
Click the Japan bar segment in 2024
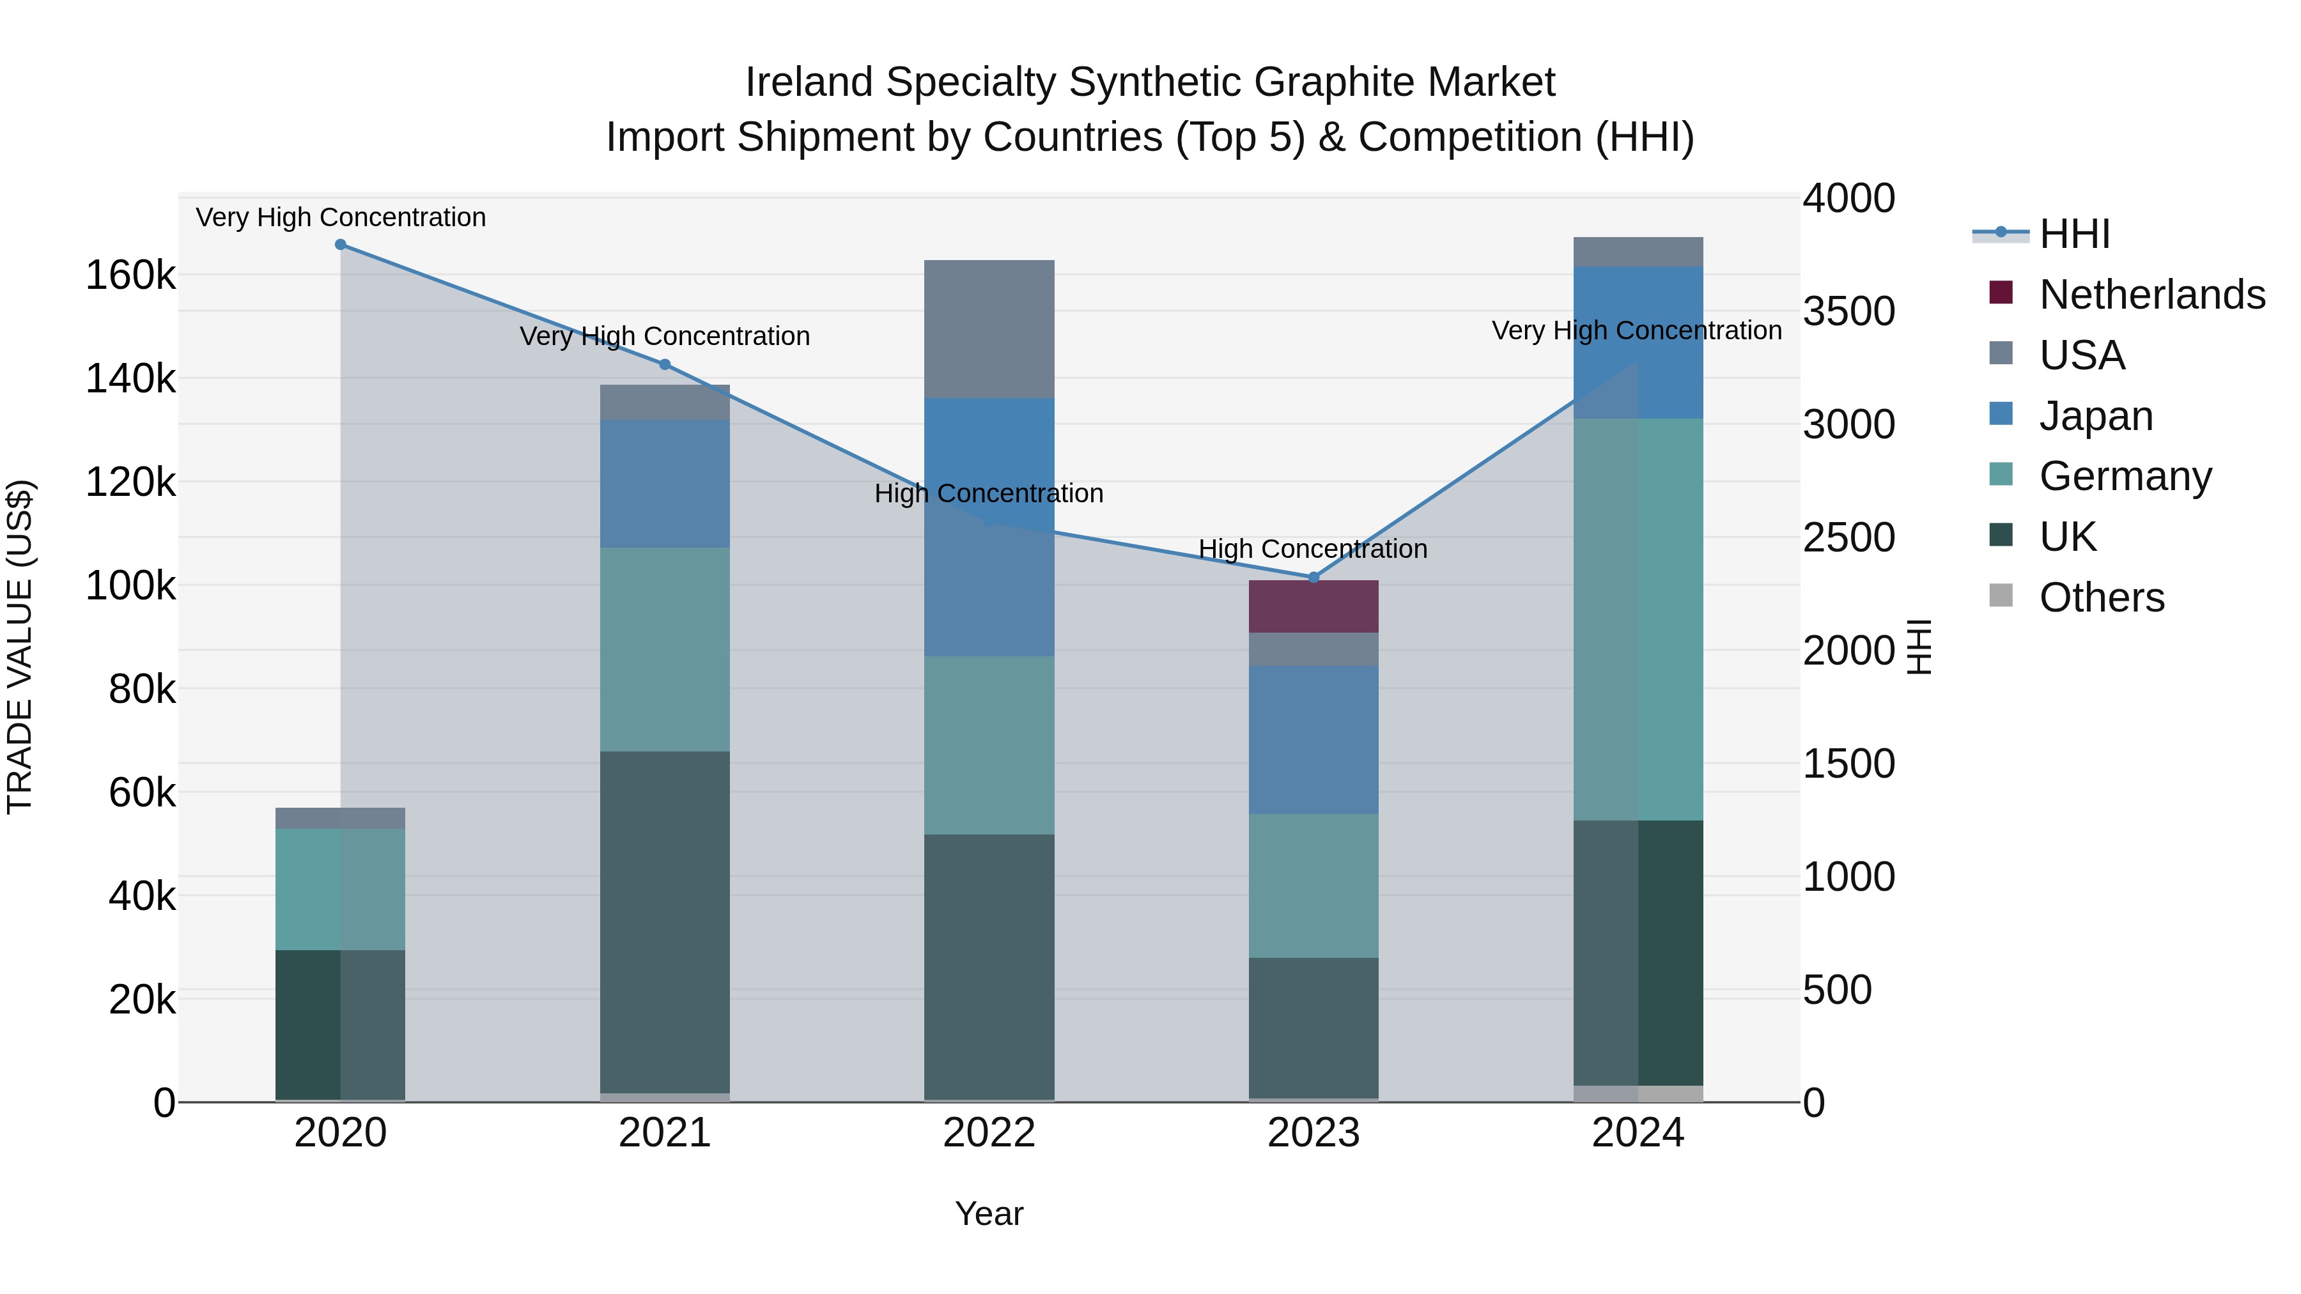coord(1638,343)
